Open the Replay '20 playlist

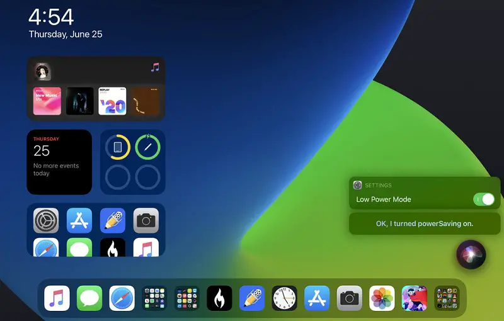click(112, 101)
